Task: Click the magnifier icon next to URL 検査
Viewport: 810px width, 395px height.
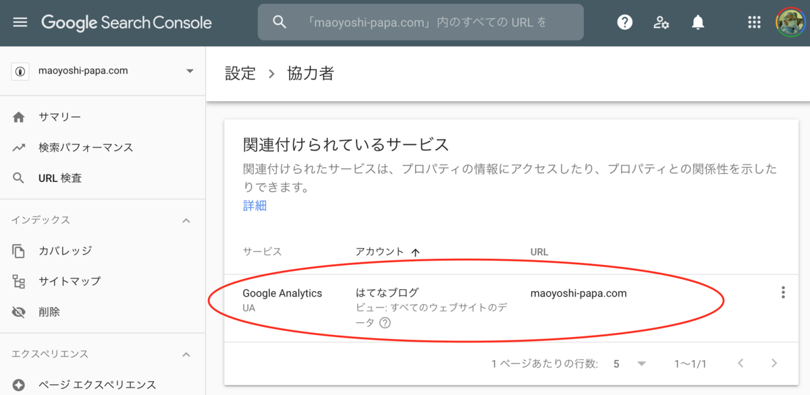Action: point(19,179)
